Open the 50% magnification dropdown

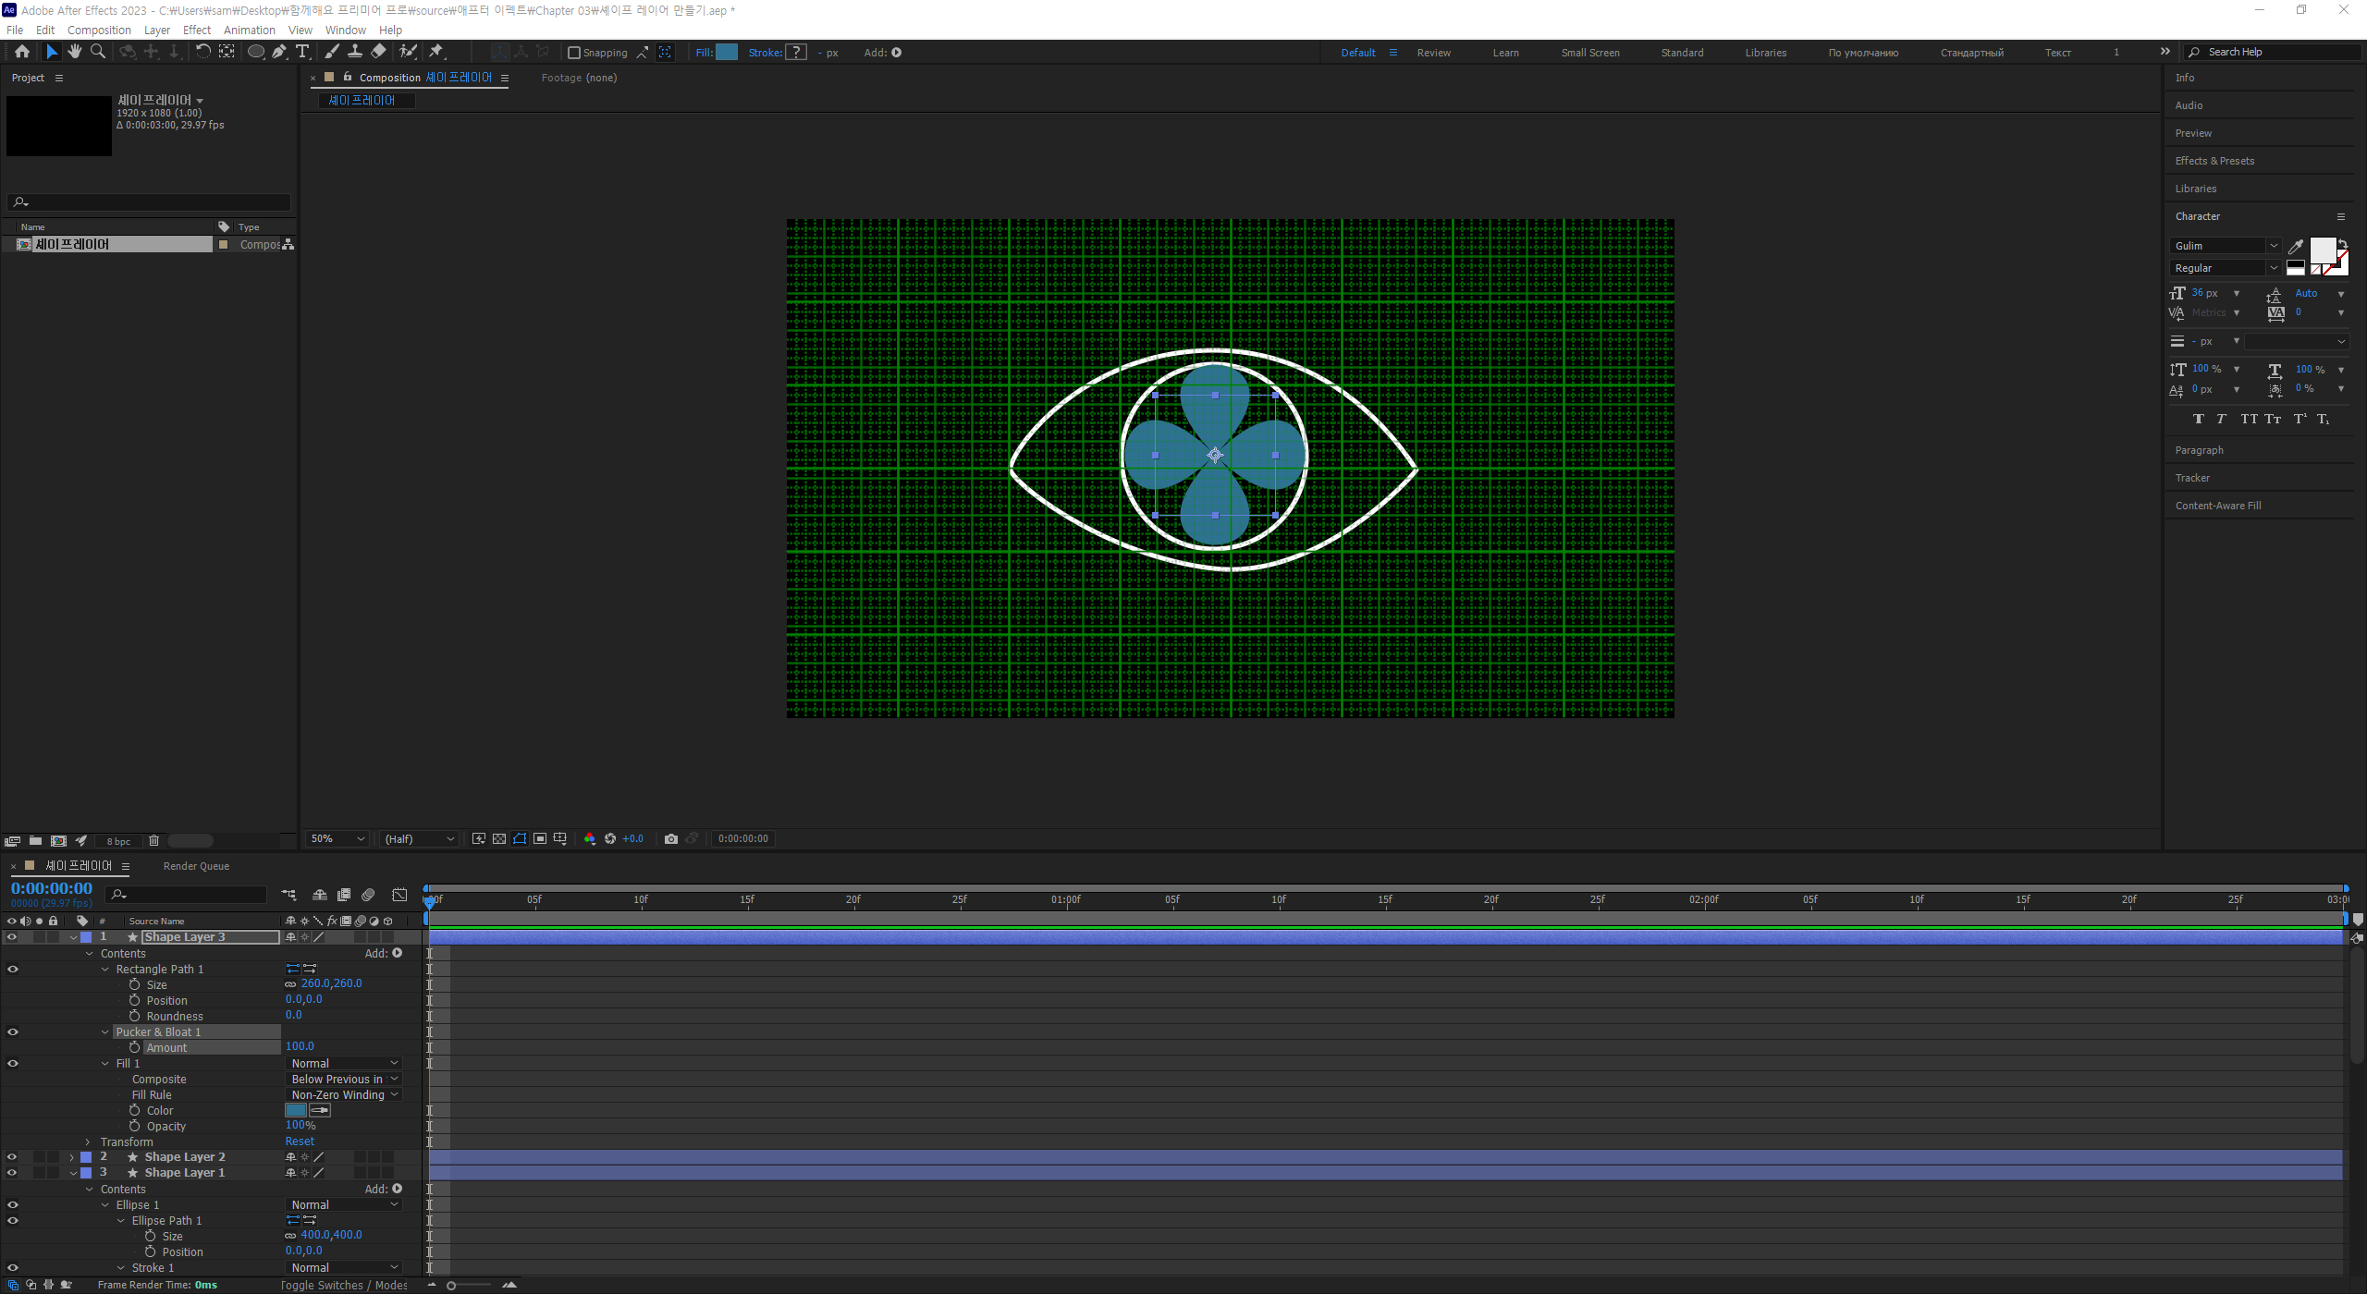337,838
